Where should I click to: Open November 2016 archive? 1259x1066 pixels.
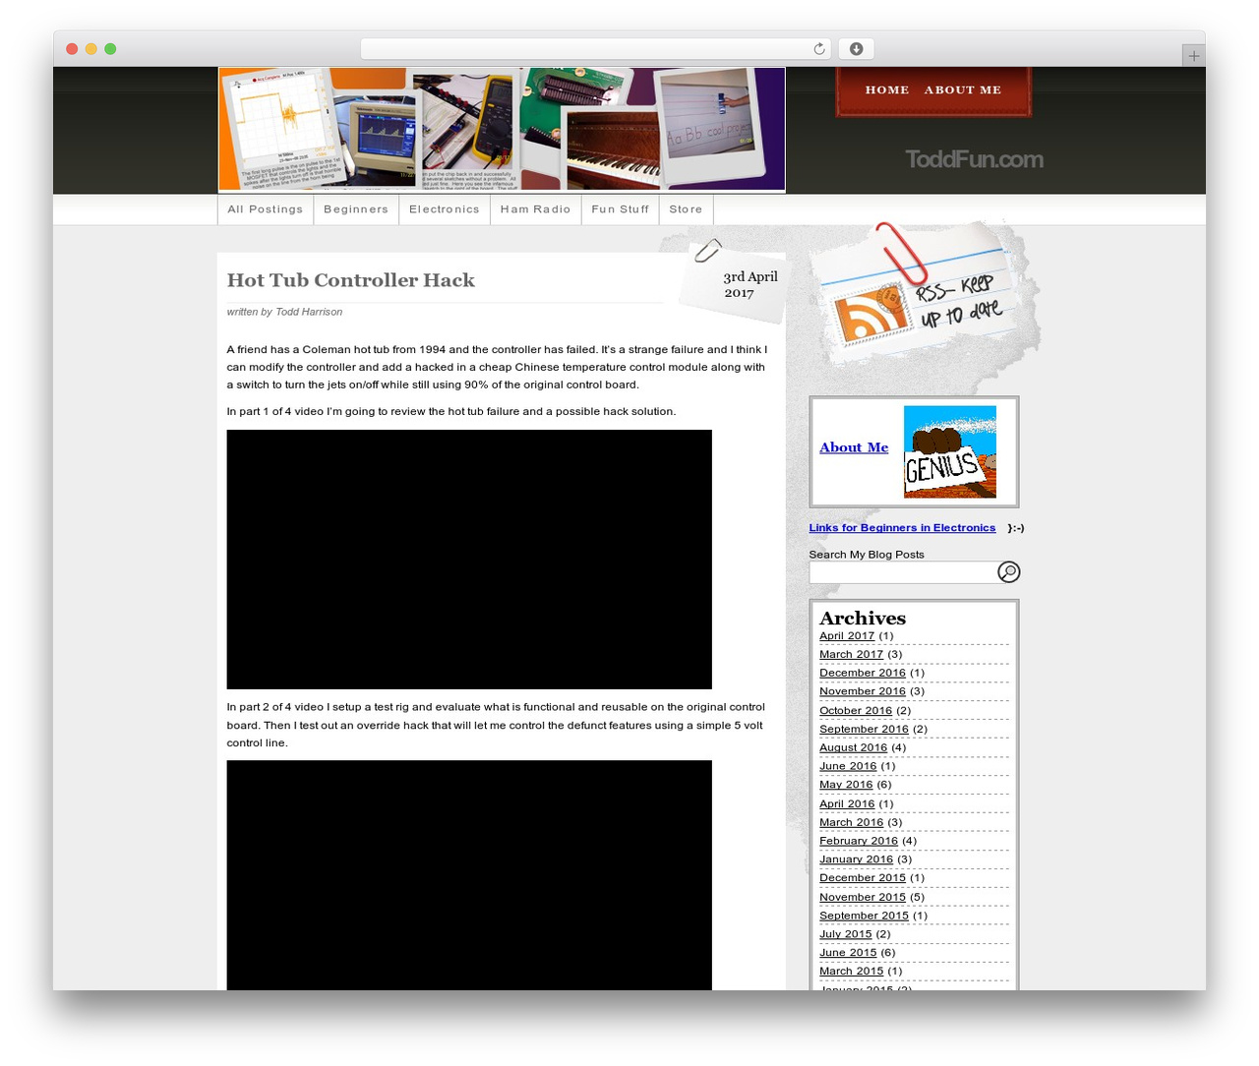point(863,692)
